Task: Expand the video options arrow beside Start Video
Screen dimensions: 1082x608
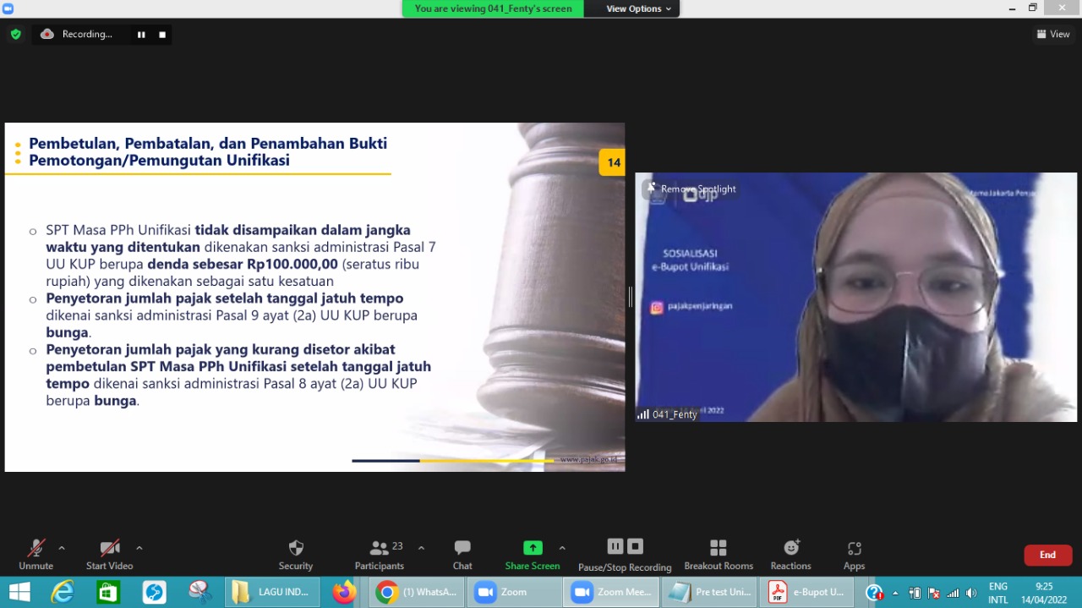Action: pyautogui.click(x=139, y=548)
